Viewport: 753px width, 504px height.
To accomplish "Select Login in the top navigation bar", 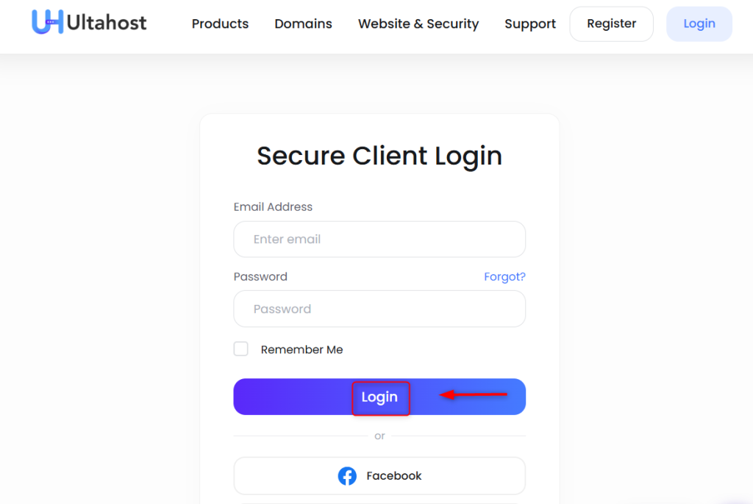I will [699, 24].
